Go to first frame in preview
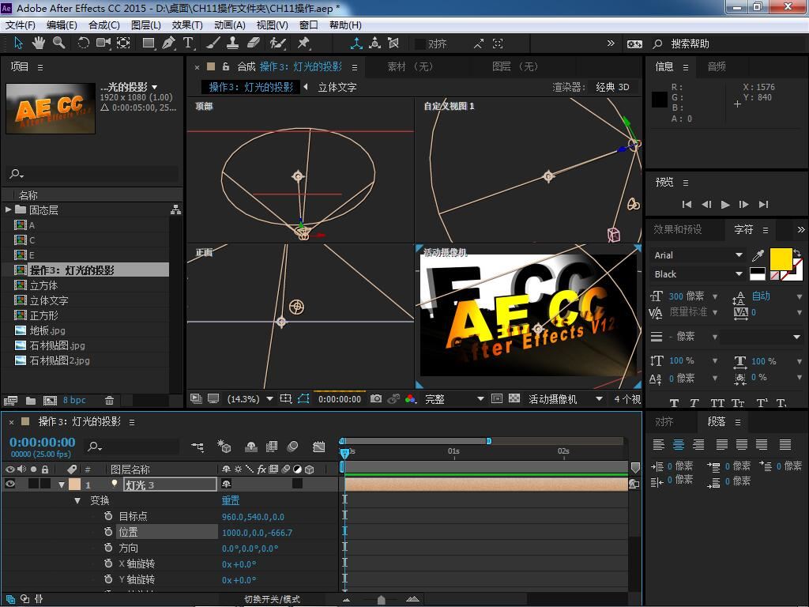The image size is (809, 607). [x=687, y=205]
